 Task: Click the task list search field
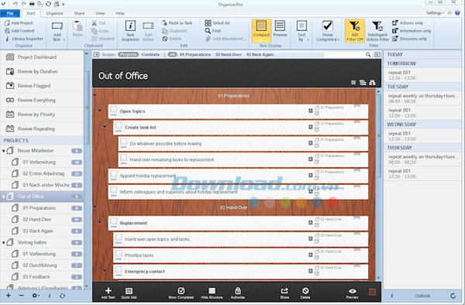coord(345,54)
